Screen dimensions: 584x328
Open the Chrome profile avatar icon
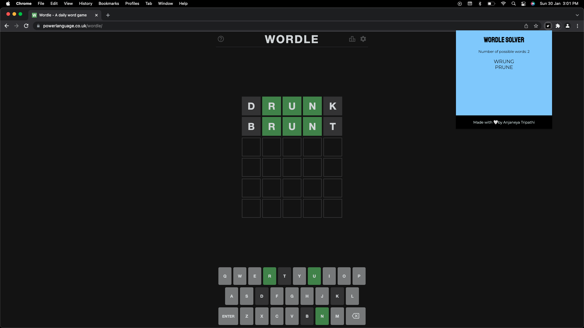(568, 26)
